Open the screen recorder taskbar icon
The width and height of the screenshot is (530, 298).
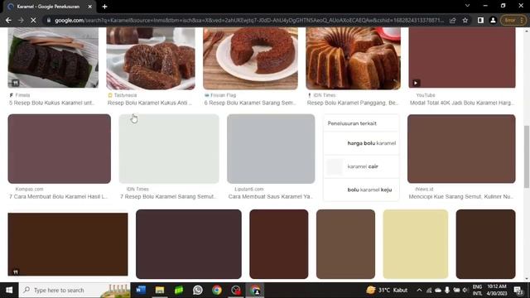[236, 291]
